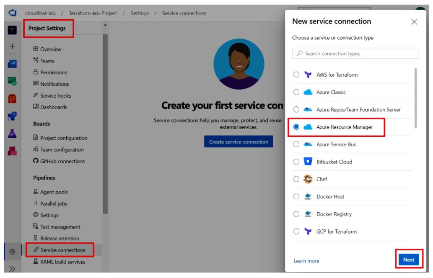This screenshot has width=433, height=278.
Task: Click the Permissions lock icon
Action: (36, 72)
